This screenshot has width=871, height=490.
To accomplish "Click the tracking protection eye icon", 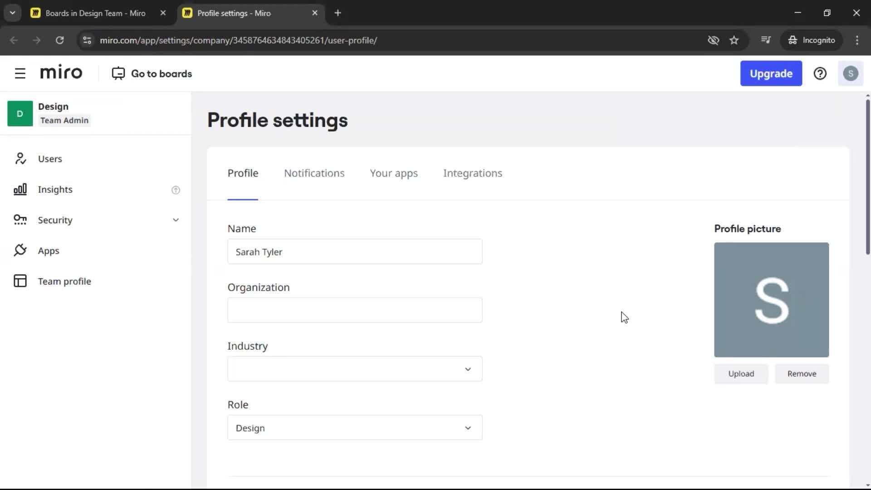I will (713, 40).
